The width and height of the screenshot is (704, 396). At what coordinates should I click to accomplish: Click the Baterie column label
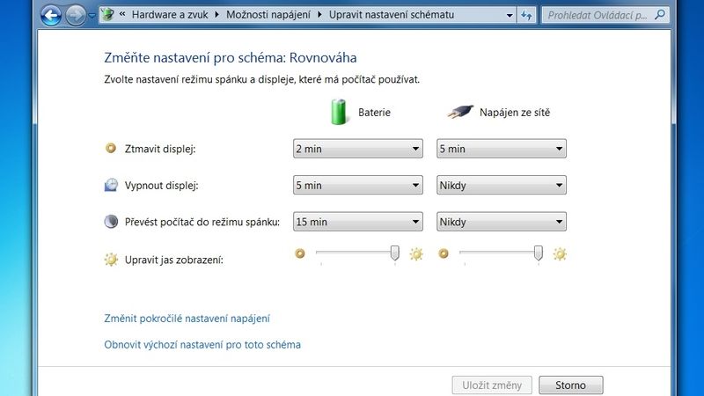[374, 113]
